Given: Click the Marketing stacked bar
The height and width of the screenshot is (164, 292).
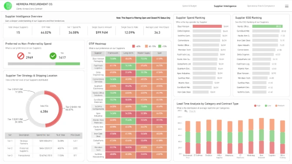Looking at the screenshot, I should pyautogui.click(x=251, y=136).
